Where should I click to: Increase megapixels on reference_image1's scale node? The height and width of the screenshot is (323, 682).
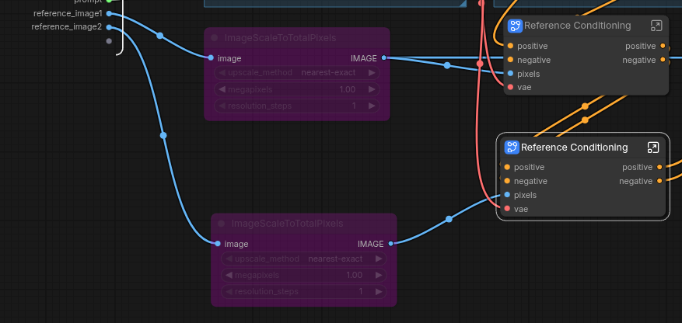coord(372,89)
